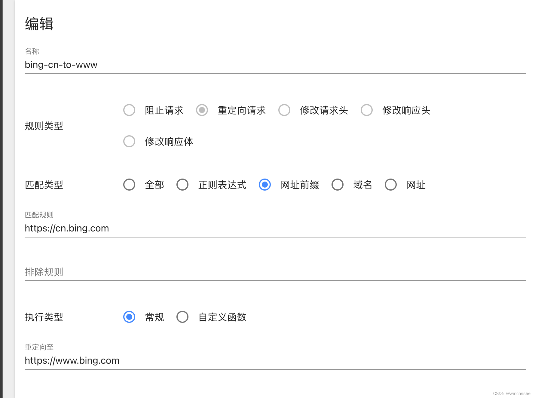
Task: Click the 执行类型 label
Action: point(44,317)
